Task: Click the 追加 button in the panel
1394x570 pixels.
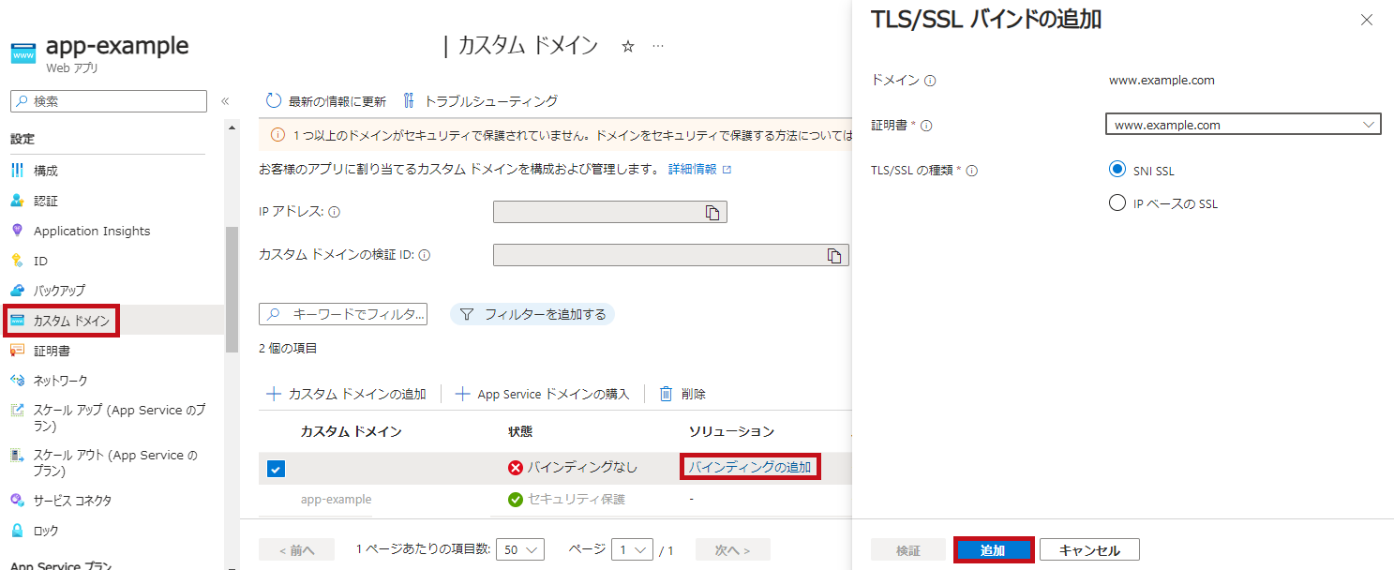Action: [993, 550]
